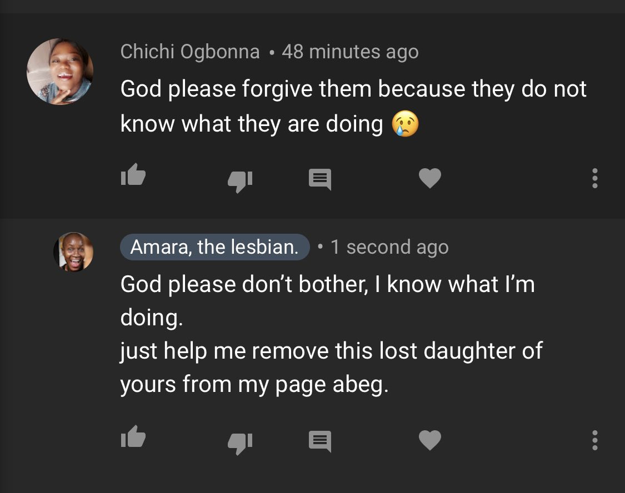Click the "1 second ago" timestamp
Viewport: 625px width, 493px height.
tap(389, 247)
